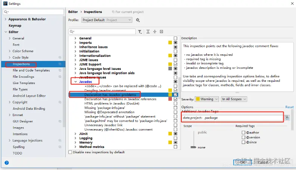Click project-level icon beside Language Injections
This screenshot has height=170, width=296.
60,141
